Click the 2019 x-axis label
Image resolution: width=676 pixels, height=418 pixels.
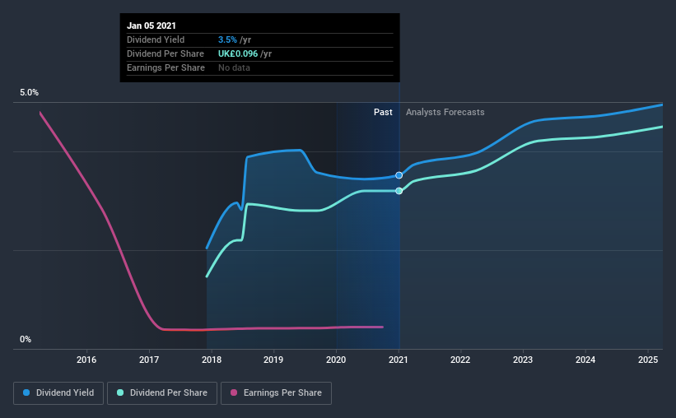pos(273,360)
